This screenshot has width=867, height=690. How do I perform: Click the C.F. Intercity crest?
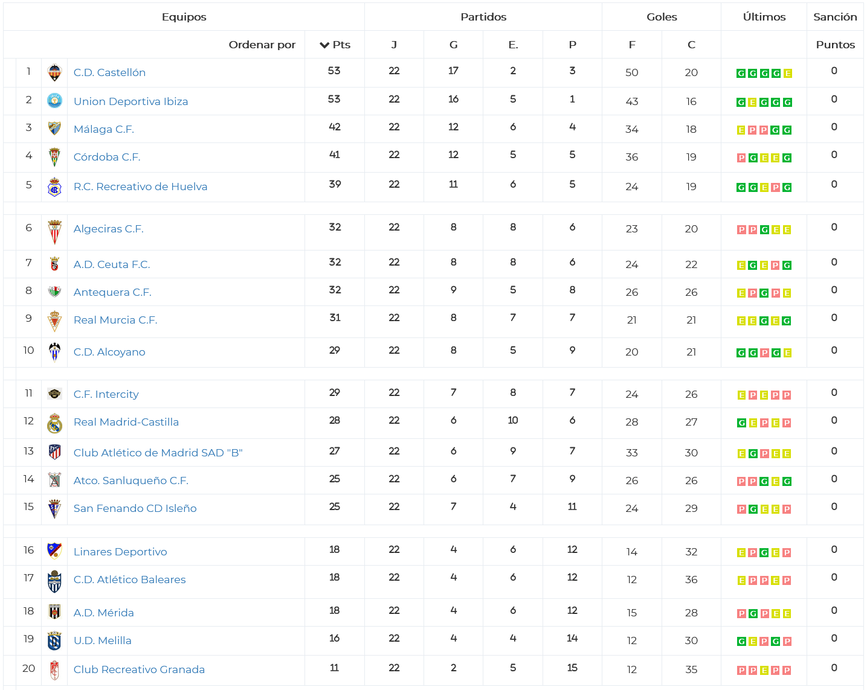tap(54, 394)
